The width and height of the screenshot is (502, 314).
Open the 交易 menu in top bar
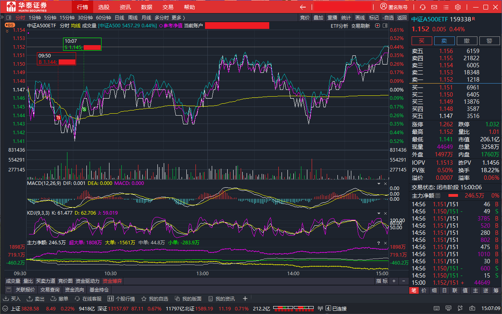[168, 7]
